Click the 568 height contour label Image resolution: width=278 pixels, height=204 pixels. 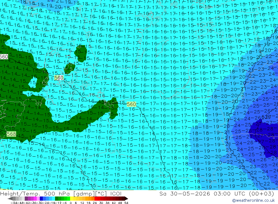[x=11, y=134]
